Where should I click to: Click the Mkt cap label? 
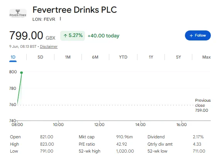coord(86,137)
